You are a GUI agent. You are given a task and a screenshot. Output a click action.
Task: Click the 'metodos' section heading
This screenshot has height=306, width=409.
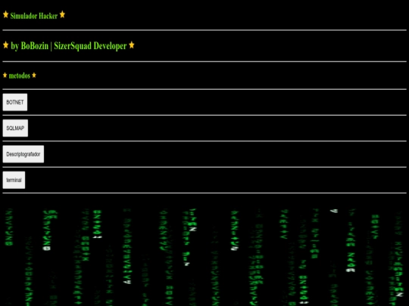pyautogui.click(x=19, y=76)
